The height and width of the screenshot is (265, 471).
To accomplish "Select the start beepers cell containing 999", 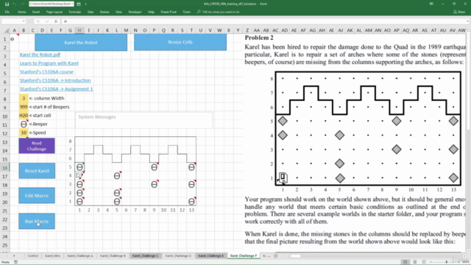I will 24,107.
